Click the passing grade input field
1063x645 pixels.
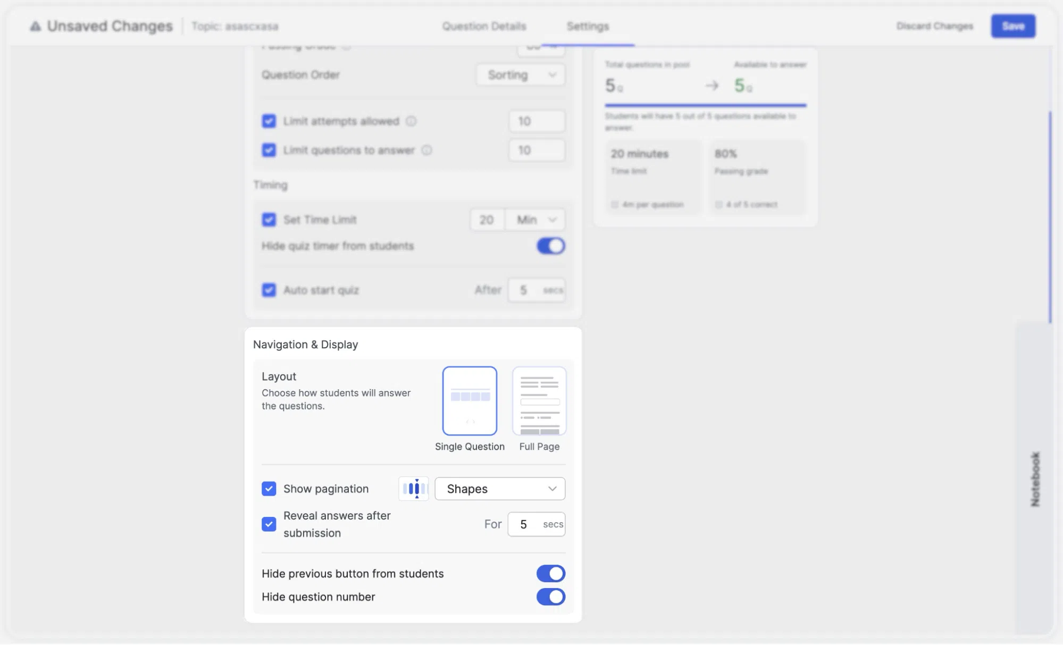pyautogui.click(x=541, y=50)
